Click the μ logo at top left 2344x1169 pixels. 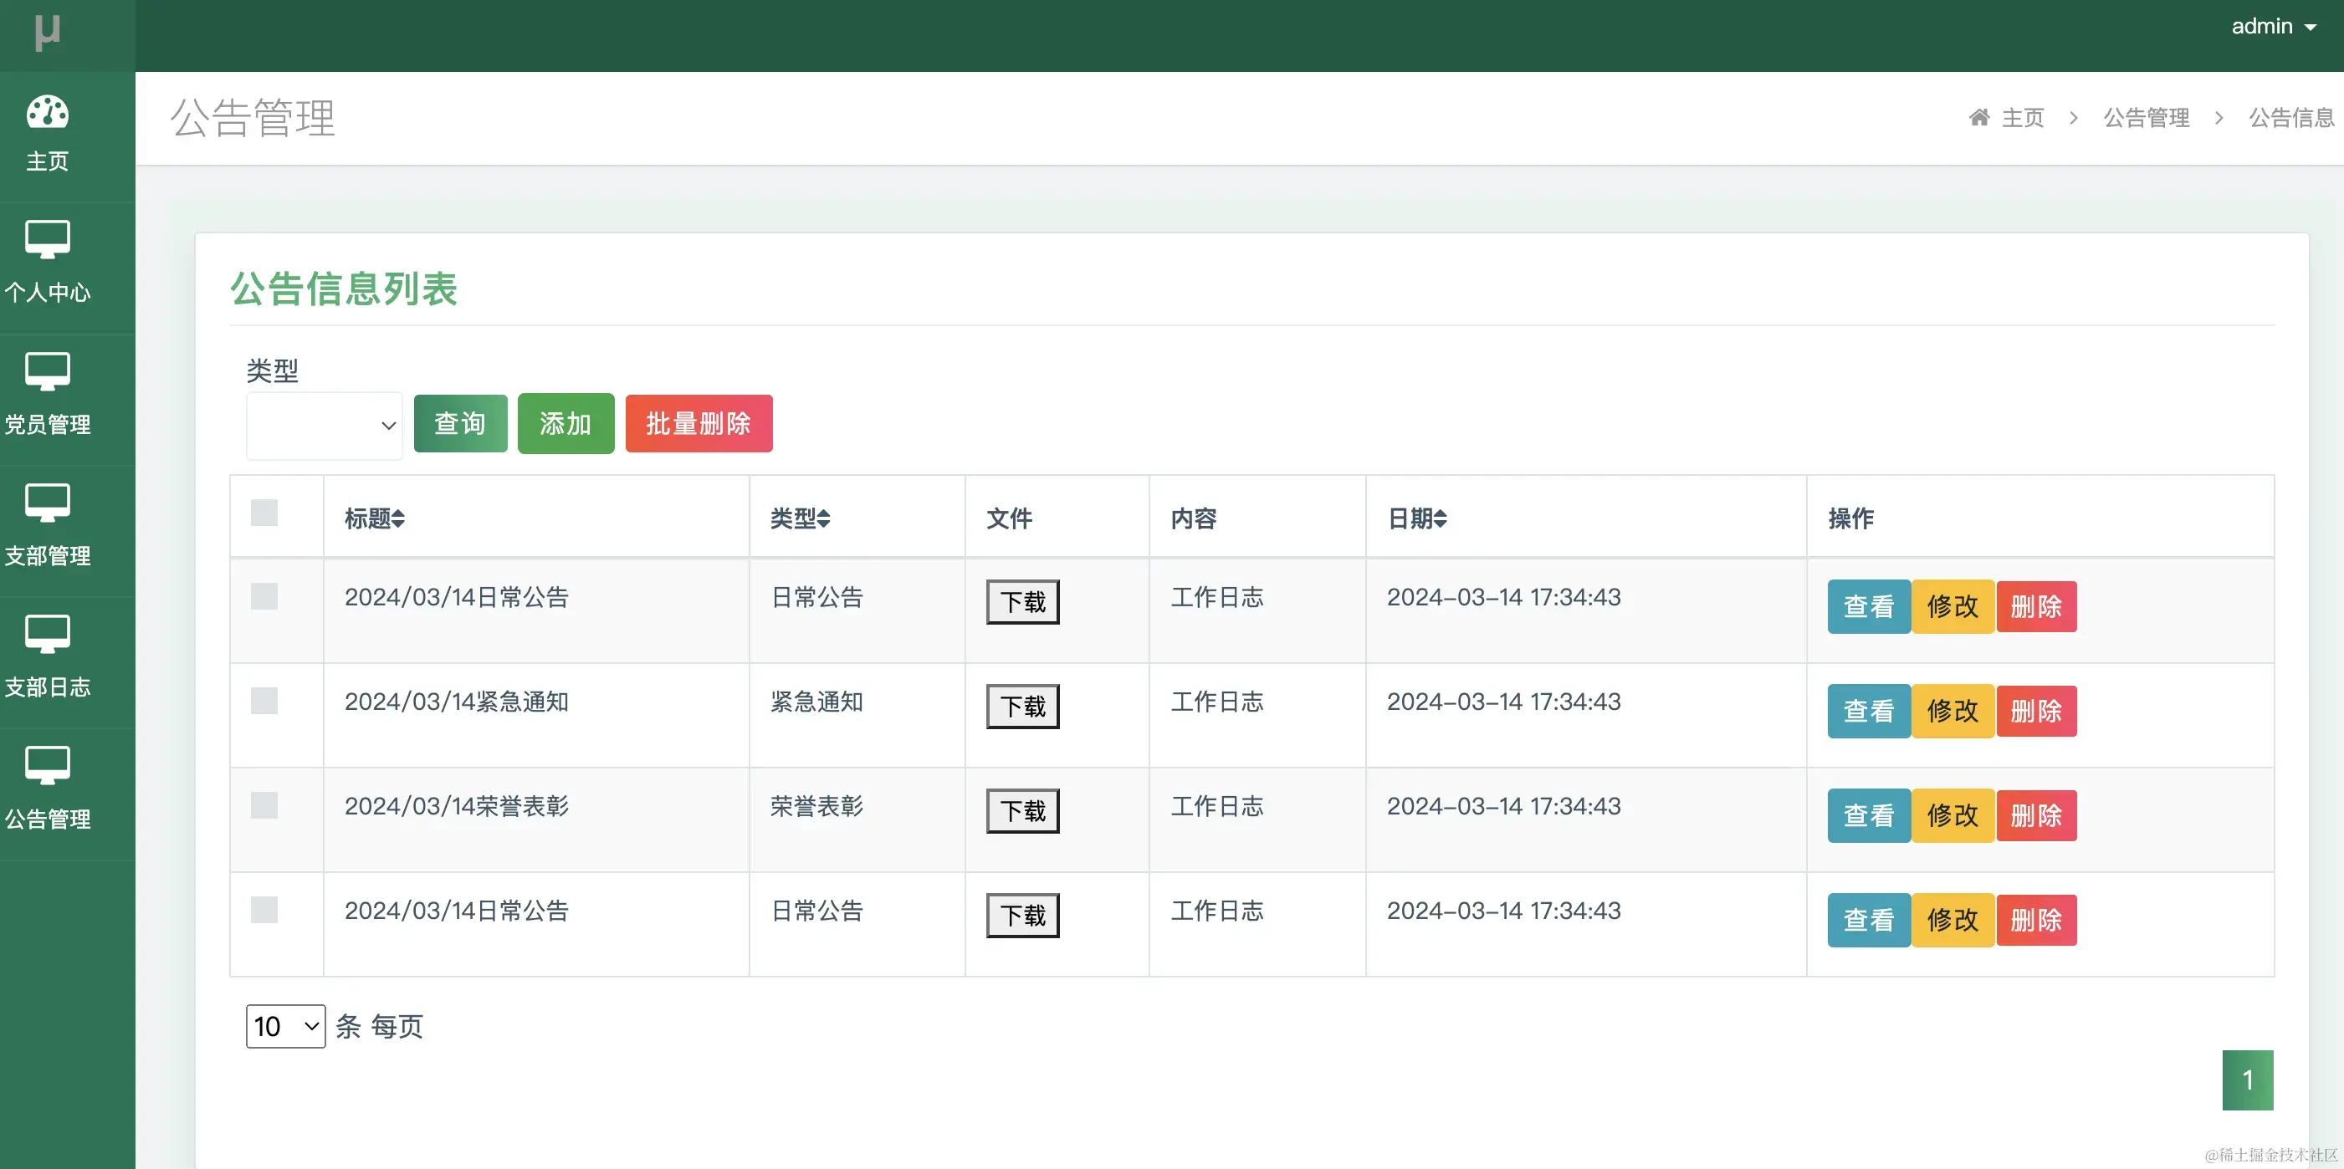(48, 32)
